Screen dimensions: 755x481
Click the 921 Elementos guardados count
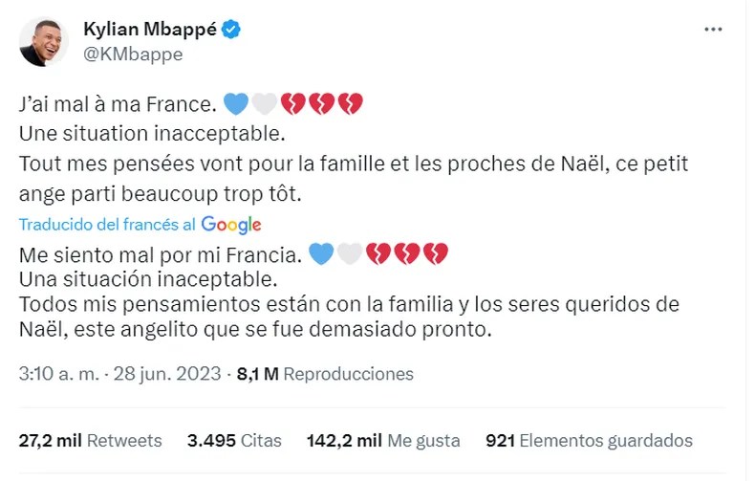(589, 441)
